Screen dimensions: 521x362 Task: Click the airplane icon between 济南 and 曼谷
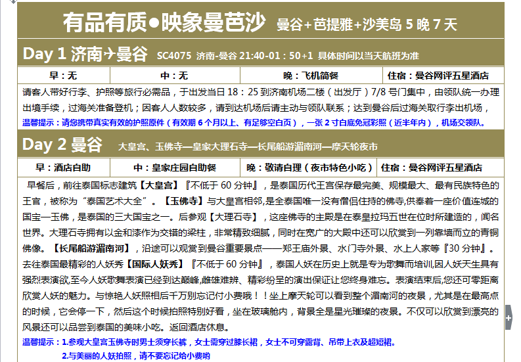pyautogui.click(x=107, y=55)
